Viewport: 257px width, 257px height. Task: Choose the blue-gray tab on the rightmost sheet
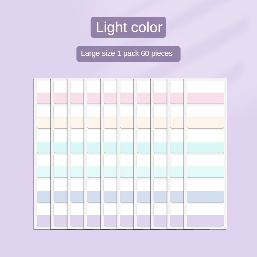[205, 196]
